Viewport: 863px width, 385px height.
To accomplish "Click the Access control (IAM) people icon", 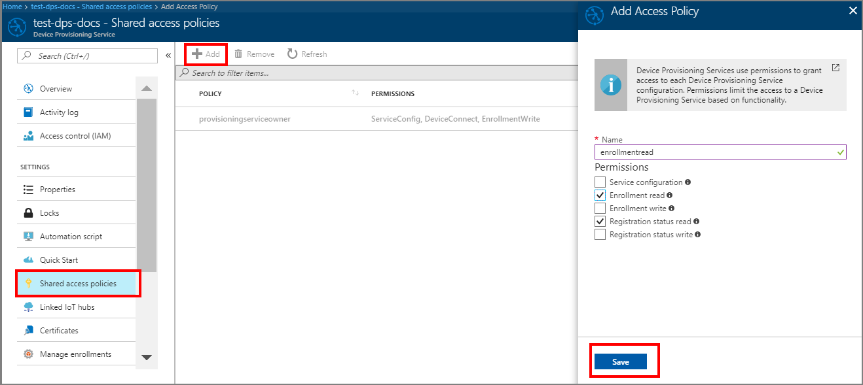I will coord(28,136).
